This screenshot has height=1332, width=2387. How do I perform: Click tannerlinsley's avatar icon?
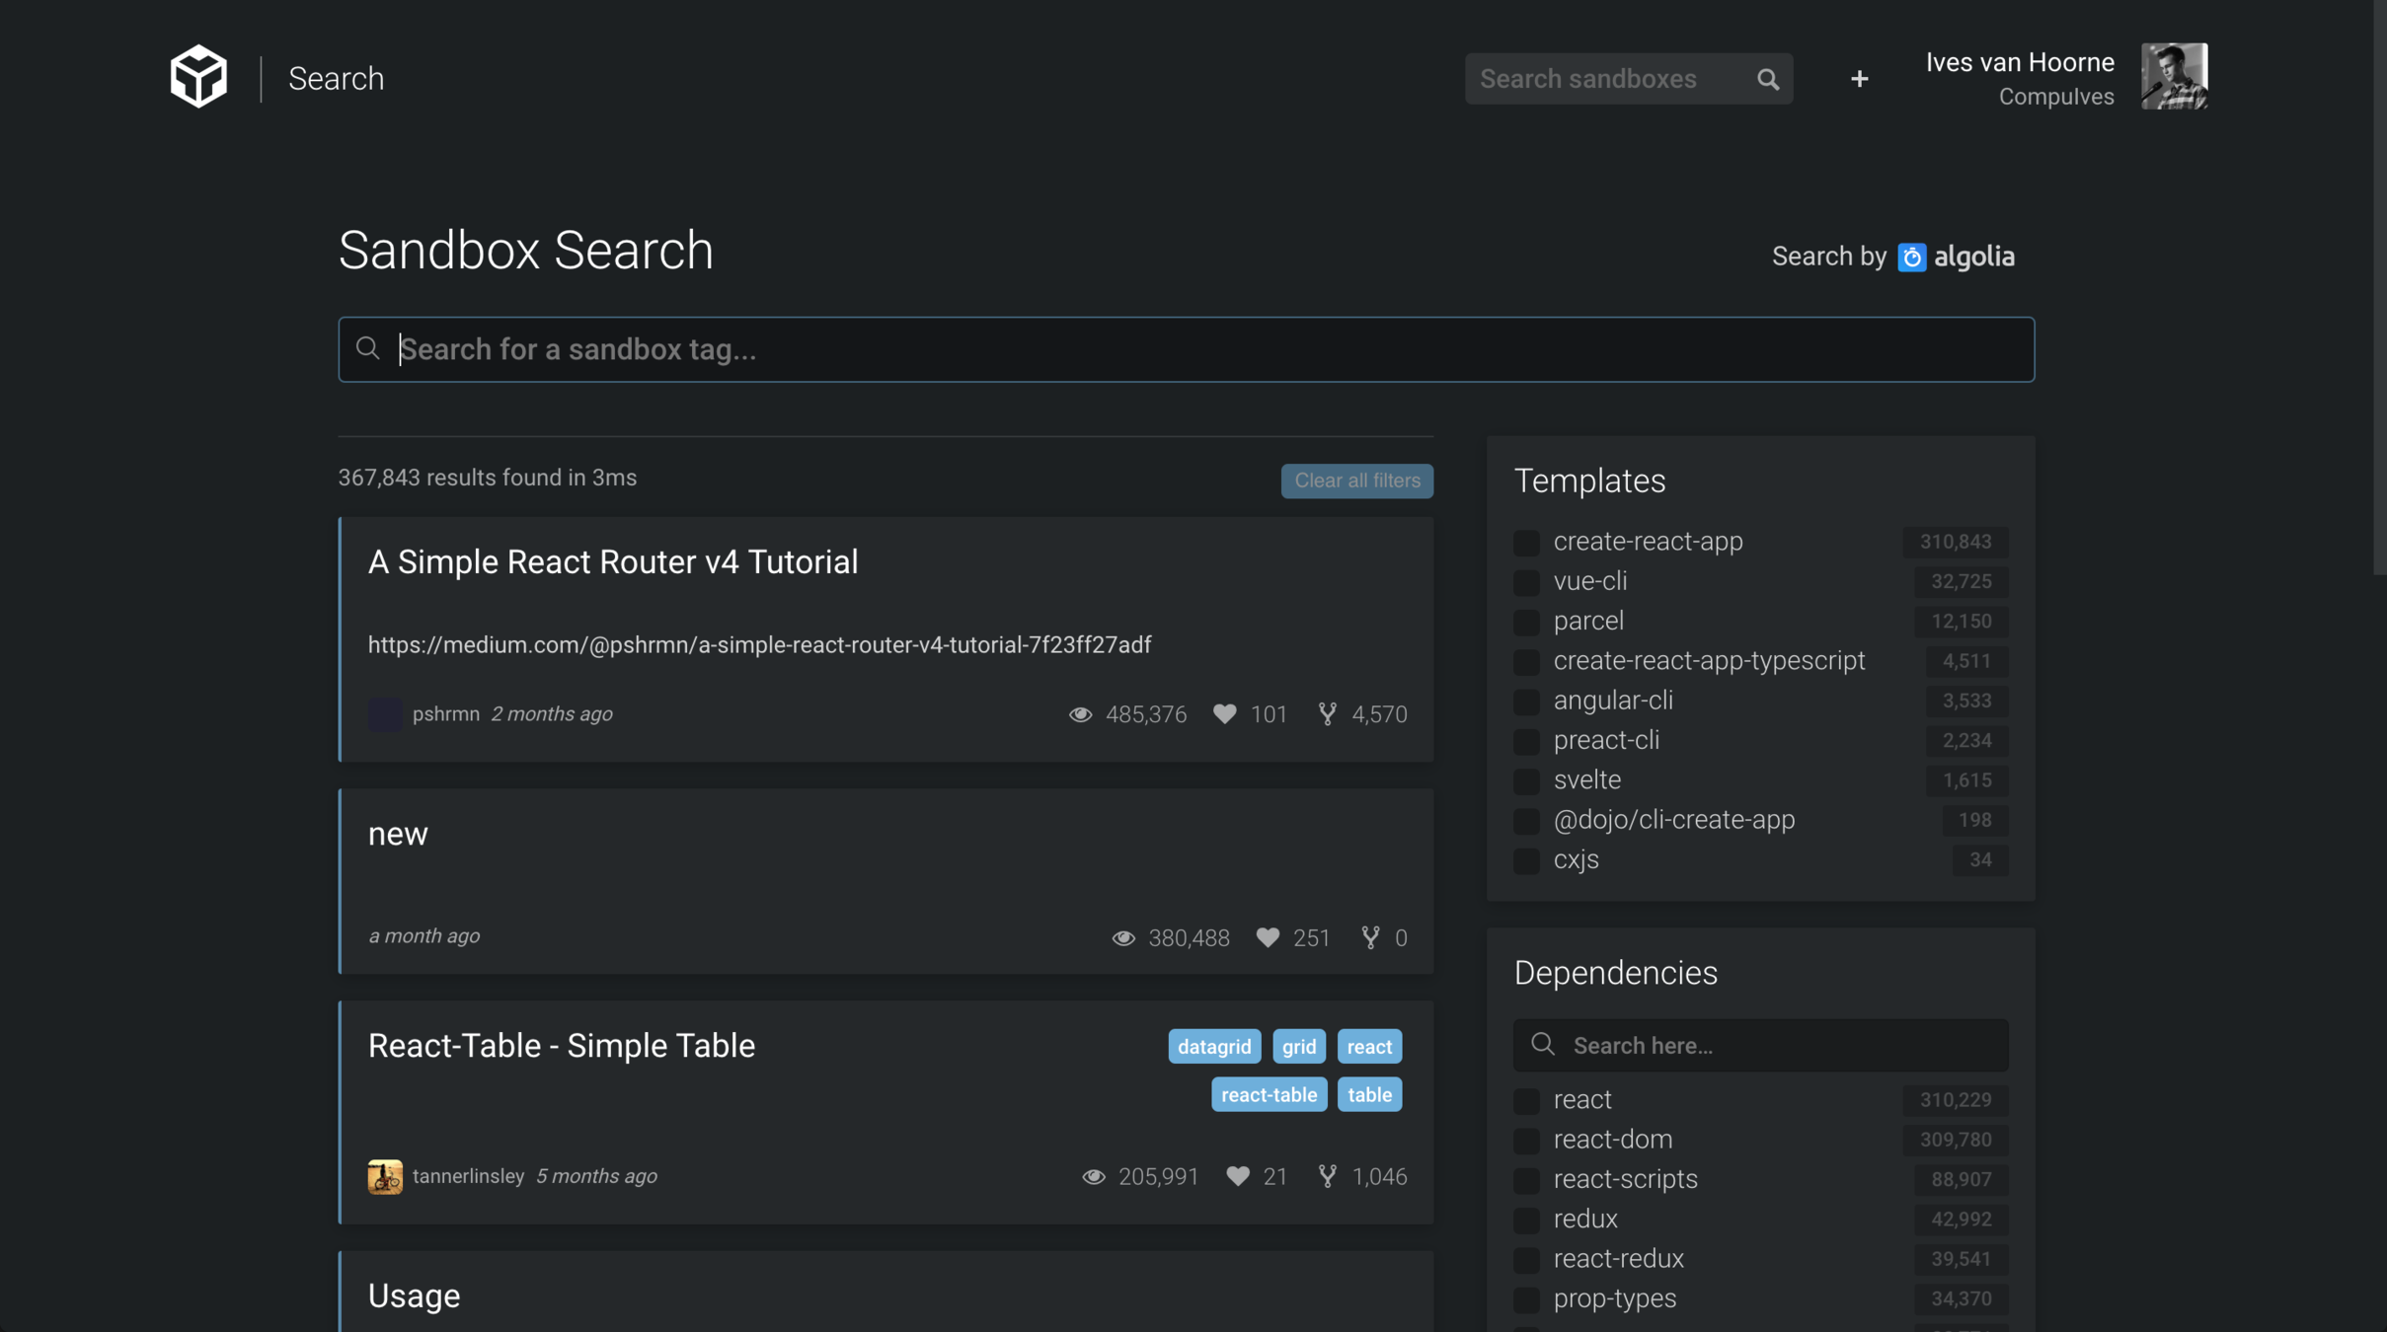(x=385, y=1176)
